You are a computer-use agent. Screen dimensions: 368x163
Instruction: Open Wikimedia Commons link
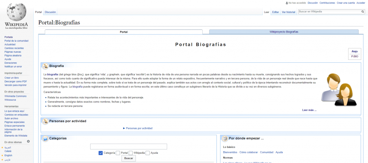click(x=15, y=96)
